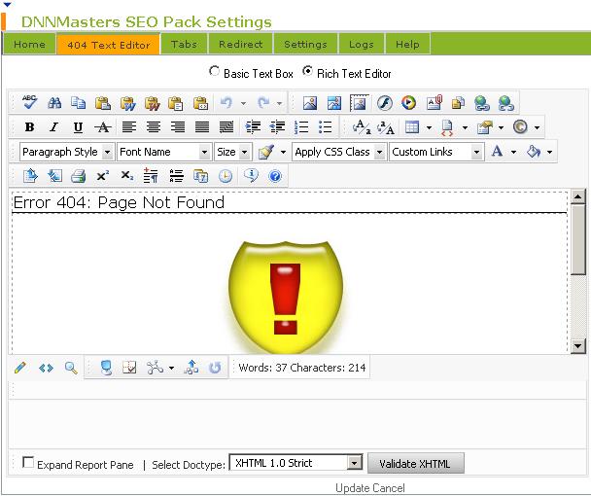Click the Cancel link
Screen dimensions: 591x496
388,487
